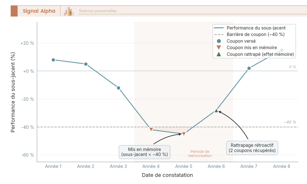Click the Mis en mémoire annotation box
The image size is (307, 184).
tap(145, 152)
